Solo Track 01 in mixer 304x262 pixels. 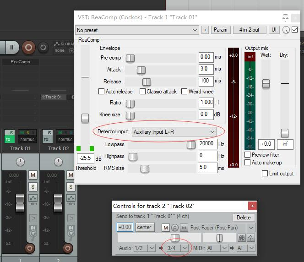click(33, 187)
